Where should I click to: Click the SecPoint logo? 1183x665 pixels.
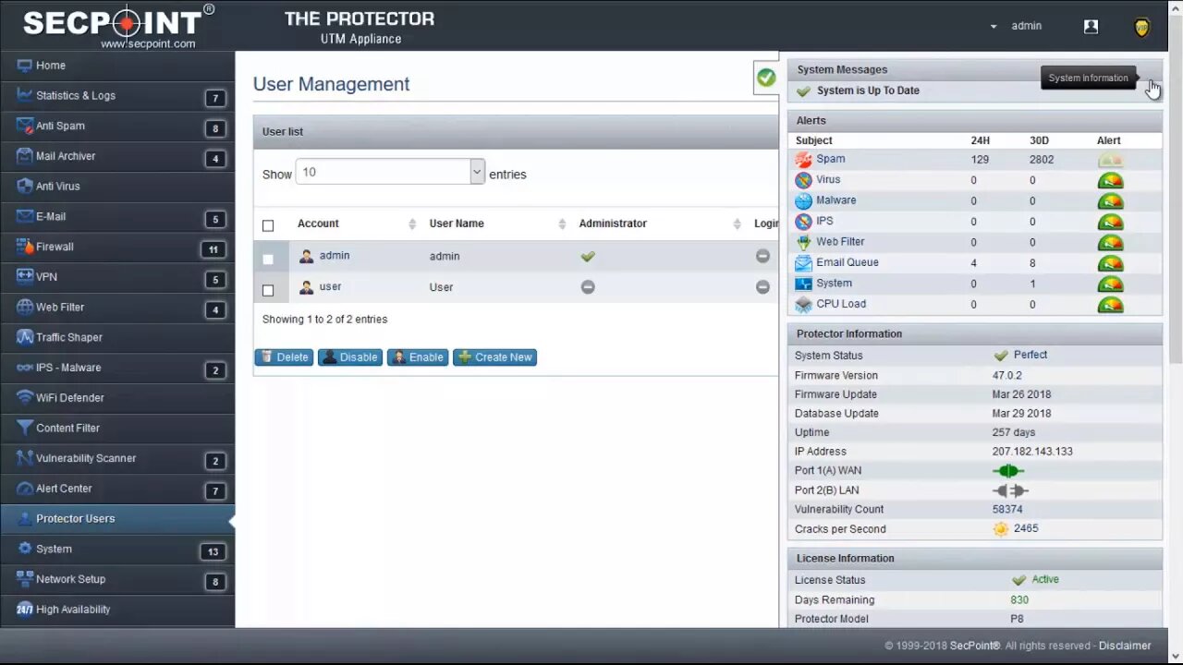click(x=118, y=26)
